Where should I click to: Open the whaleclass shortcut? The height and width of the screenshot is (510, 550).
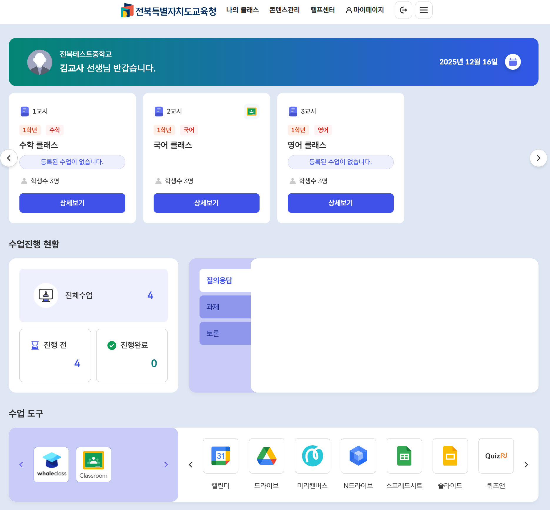click(51, 464)
